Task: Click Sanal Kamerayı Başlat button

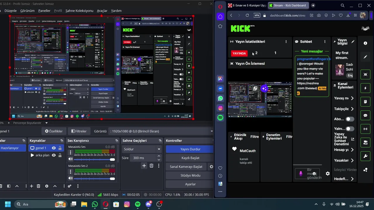Action: point(186,167)
